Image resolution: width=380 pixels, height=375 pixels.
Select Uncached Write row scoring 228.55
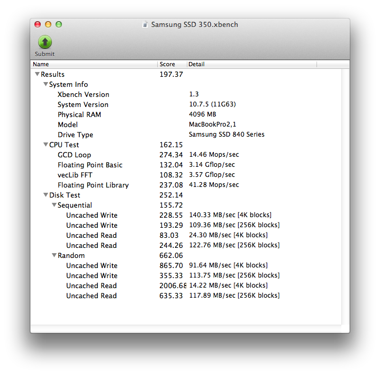coord(186,215)
